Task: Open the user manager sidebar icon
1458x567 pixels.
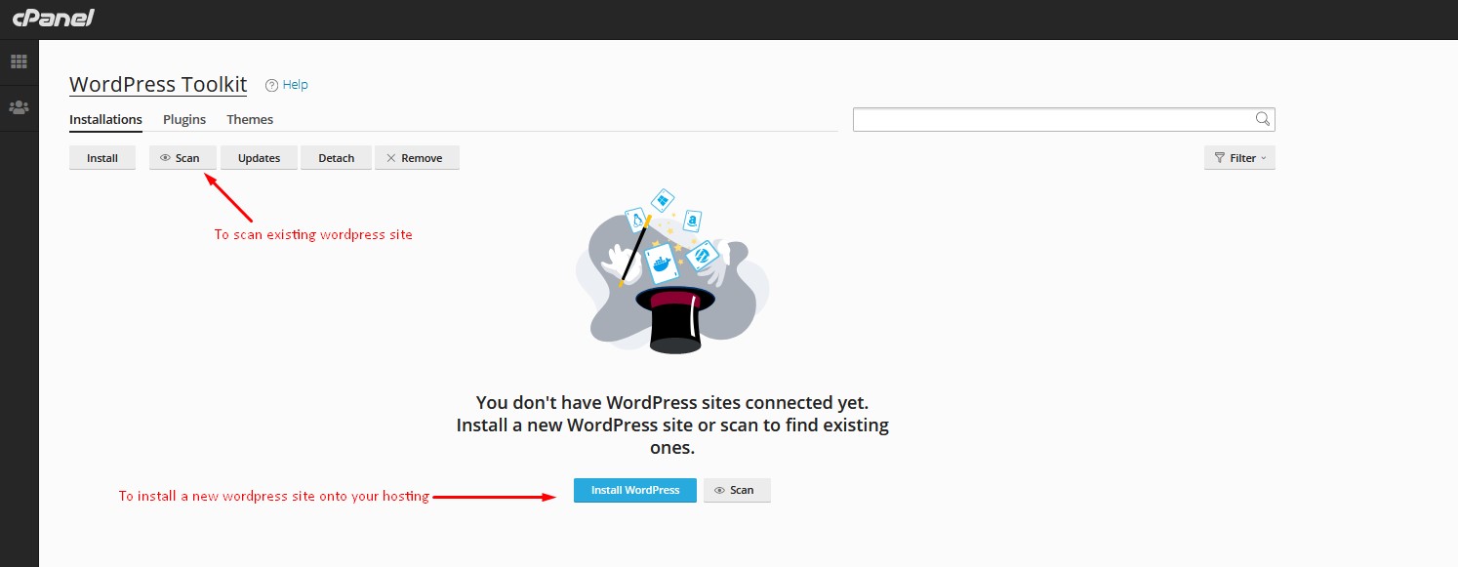Action: point(19,107)
